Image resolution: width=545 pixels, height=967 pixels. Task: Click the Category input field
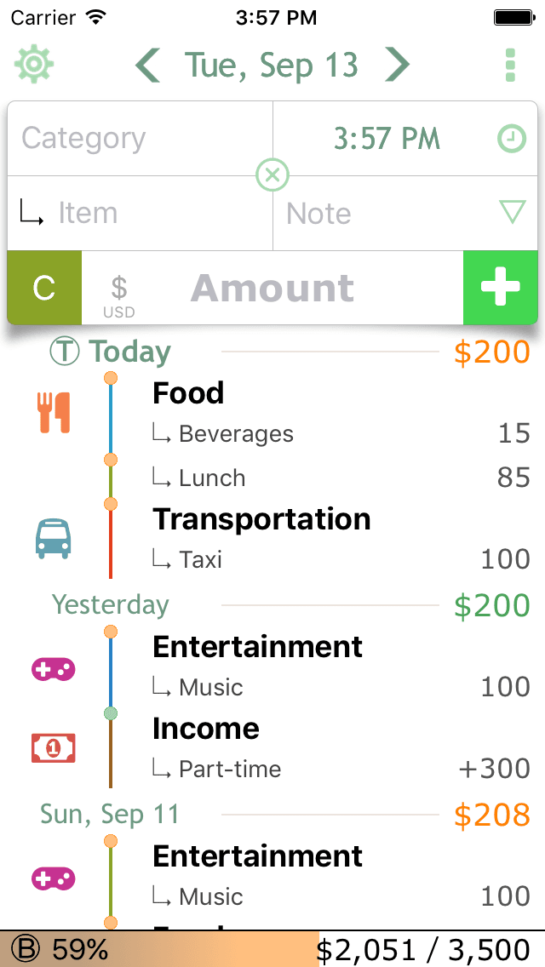[x=128, y=139]
